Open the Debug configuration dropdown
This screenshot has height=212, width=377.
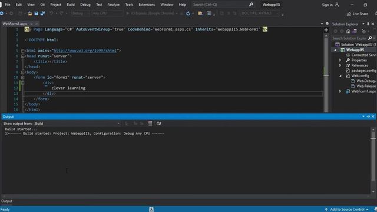pos(81,13)
